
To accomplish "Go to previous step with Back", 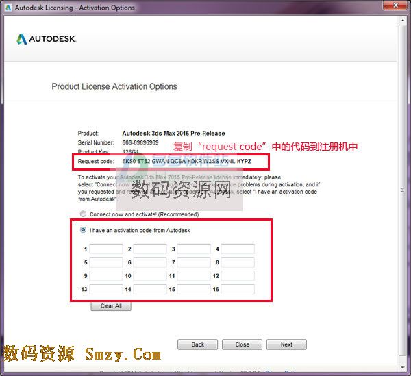I will pos(197,344).
